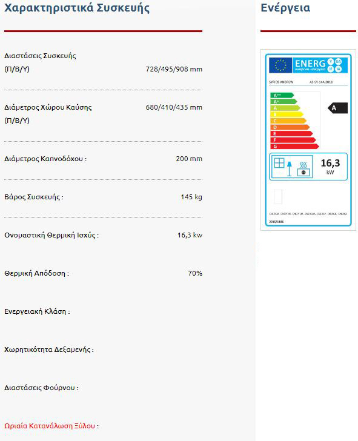Open the energy label image
This screenshot has height=441, width=358.
308,140
